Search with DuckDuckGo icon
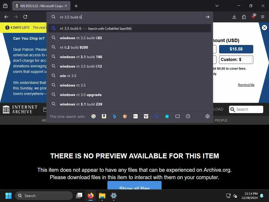Screen dimensions: 269x202 tap(125, 116)
